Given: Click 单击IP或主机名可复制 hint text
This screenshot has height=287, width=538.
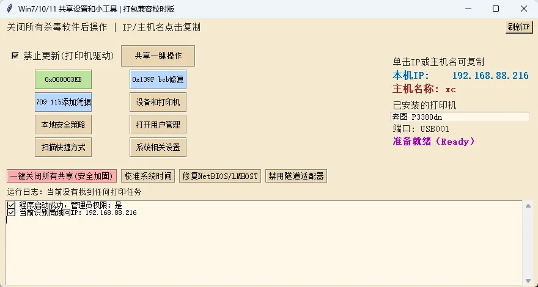Looking at the screenshot, I should point(438,62).
